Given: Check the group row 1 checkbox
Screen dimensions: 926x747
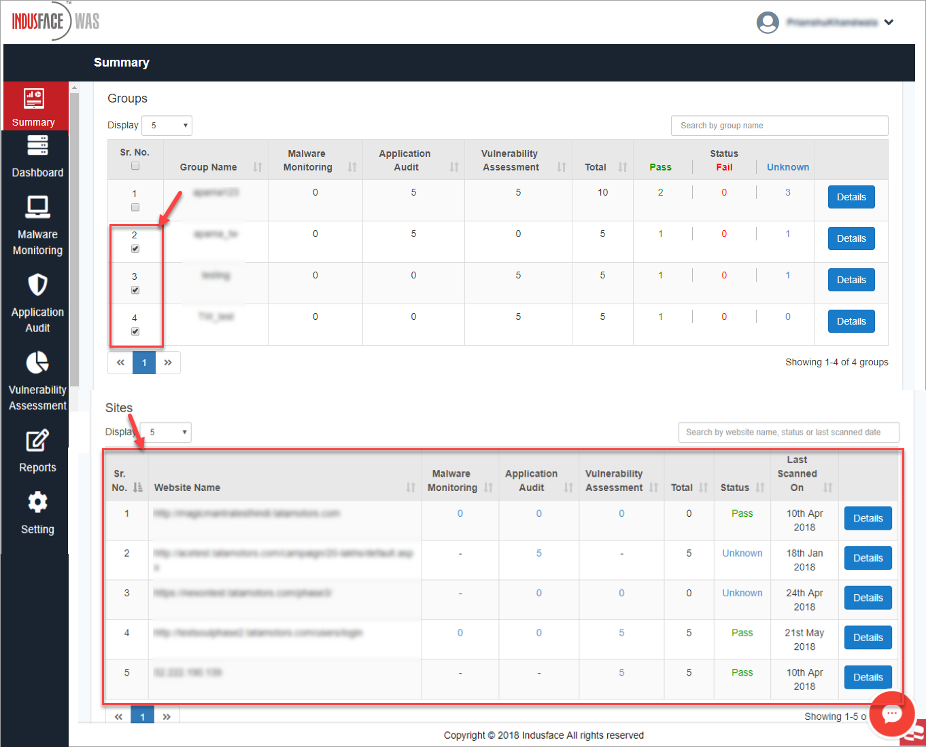Looking at the screenshot, I should click(x=135, y=207).
